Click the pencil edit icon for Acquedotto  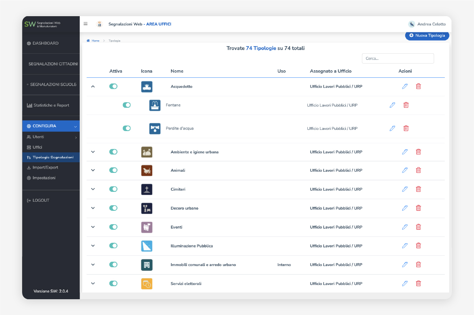405,86
